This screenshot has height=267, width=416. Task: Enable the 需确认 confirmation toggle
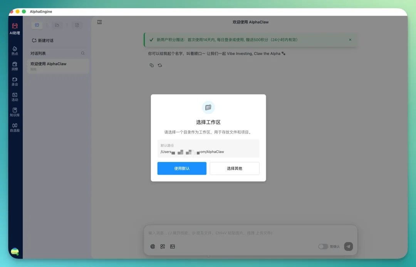coord(323,246)
